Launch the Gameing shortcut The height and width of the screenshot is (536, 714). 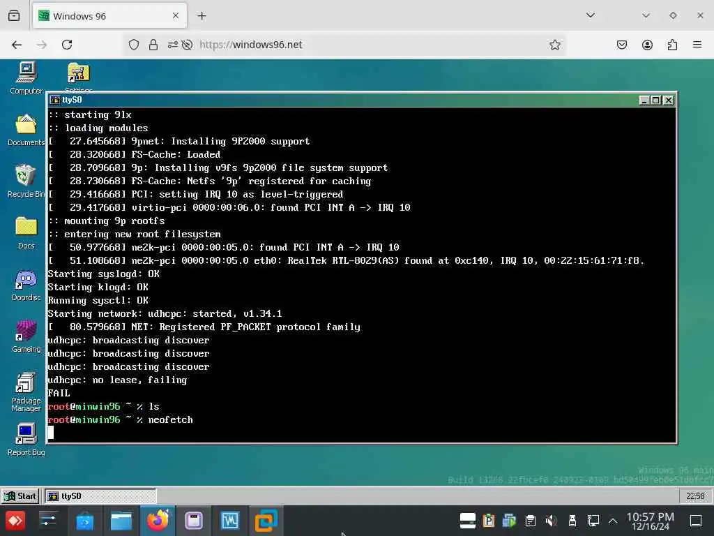[26, 336]
